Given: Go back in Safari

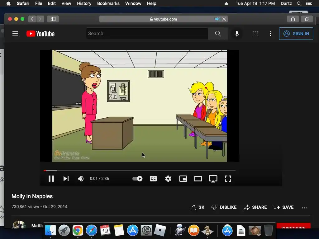Looking at the screenshot, I should pos(32,19).
